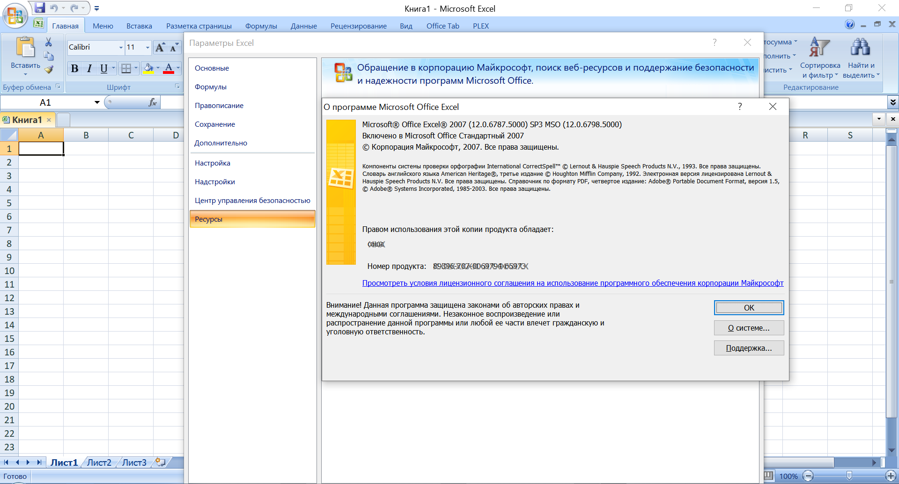Open the font group dialog launcher

[177, 87]
